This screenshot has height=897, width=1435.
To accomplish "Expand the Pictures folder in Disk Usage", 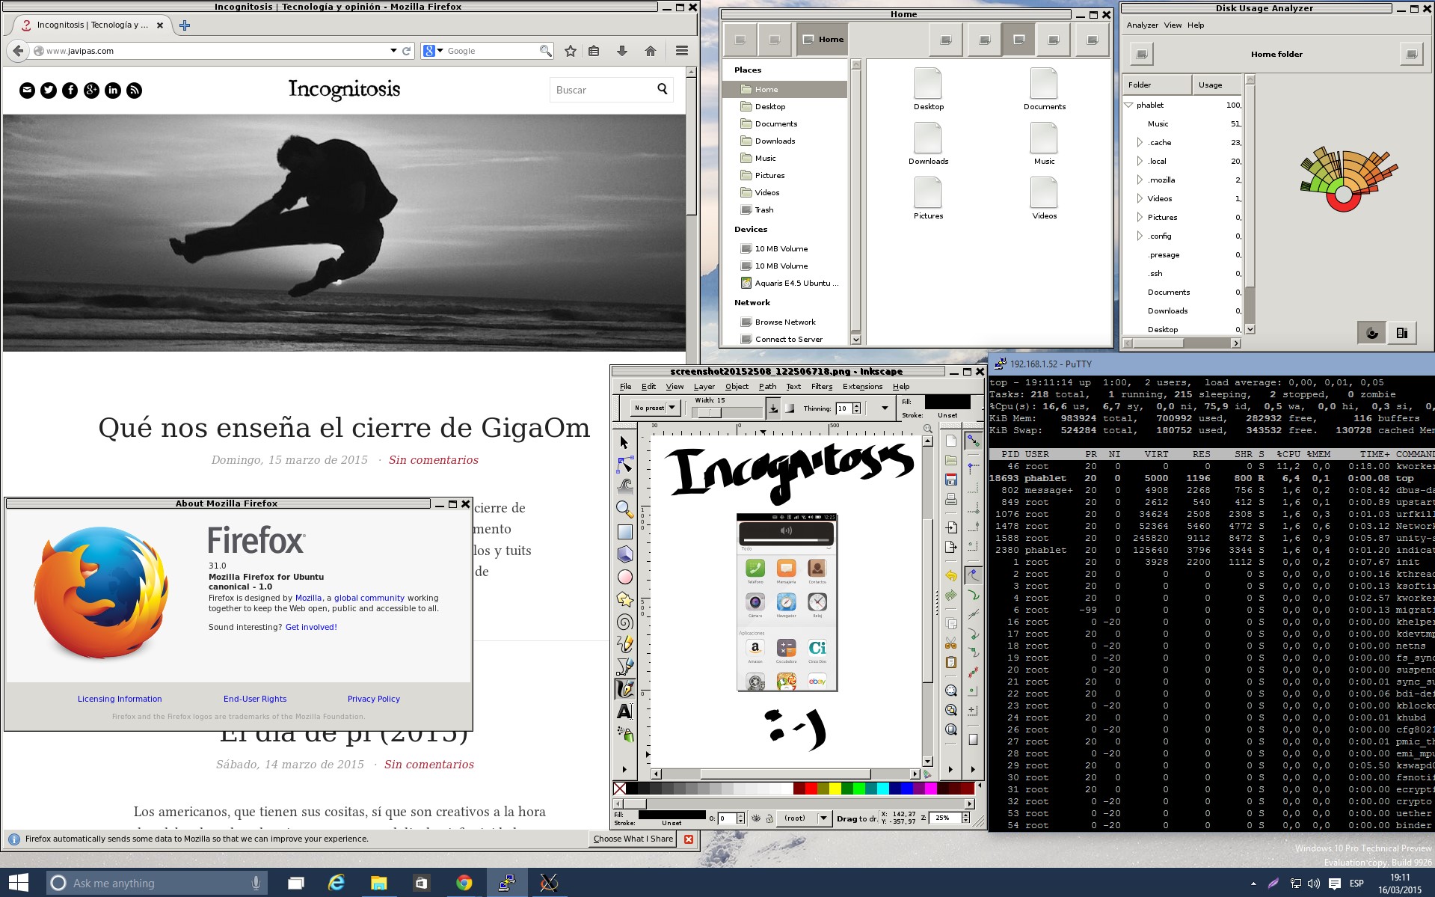I will pos(1140,217).
